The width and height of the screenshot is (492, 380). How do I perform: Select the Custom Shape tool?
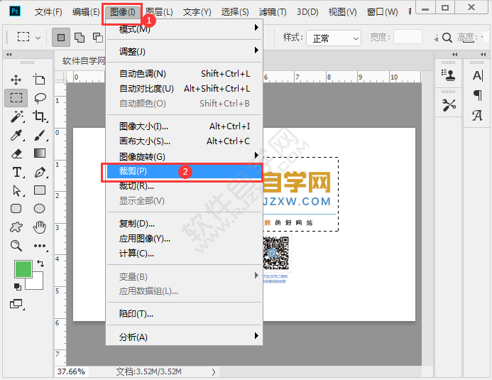pos(16,227)
